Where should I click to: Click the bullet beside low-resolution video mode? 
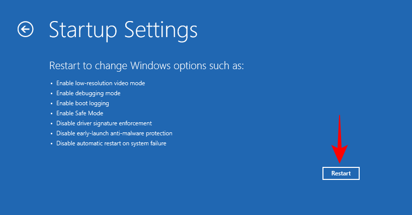pyautogui.click(x=51, y=83)
